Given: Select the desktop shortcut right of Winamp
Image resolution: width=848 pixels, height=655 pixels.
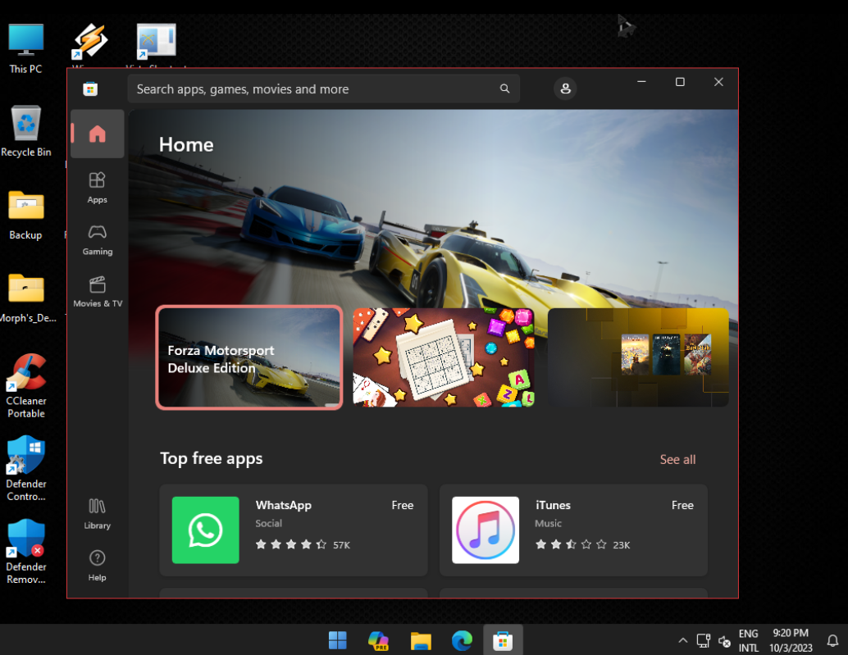Looking at the screenshot, I should 156,42.
